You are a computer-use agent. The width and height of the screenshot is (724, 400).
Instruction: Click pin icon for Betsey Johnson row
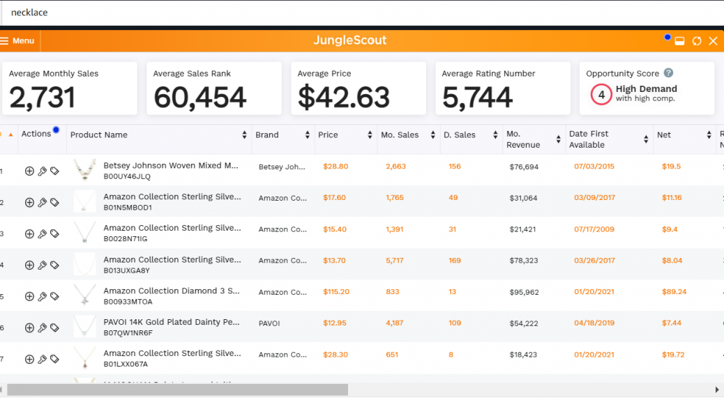pyautogui.click(x=42, y=171)
